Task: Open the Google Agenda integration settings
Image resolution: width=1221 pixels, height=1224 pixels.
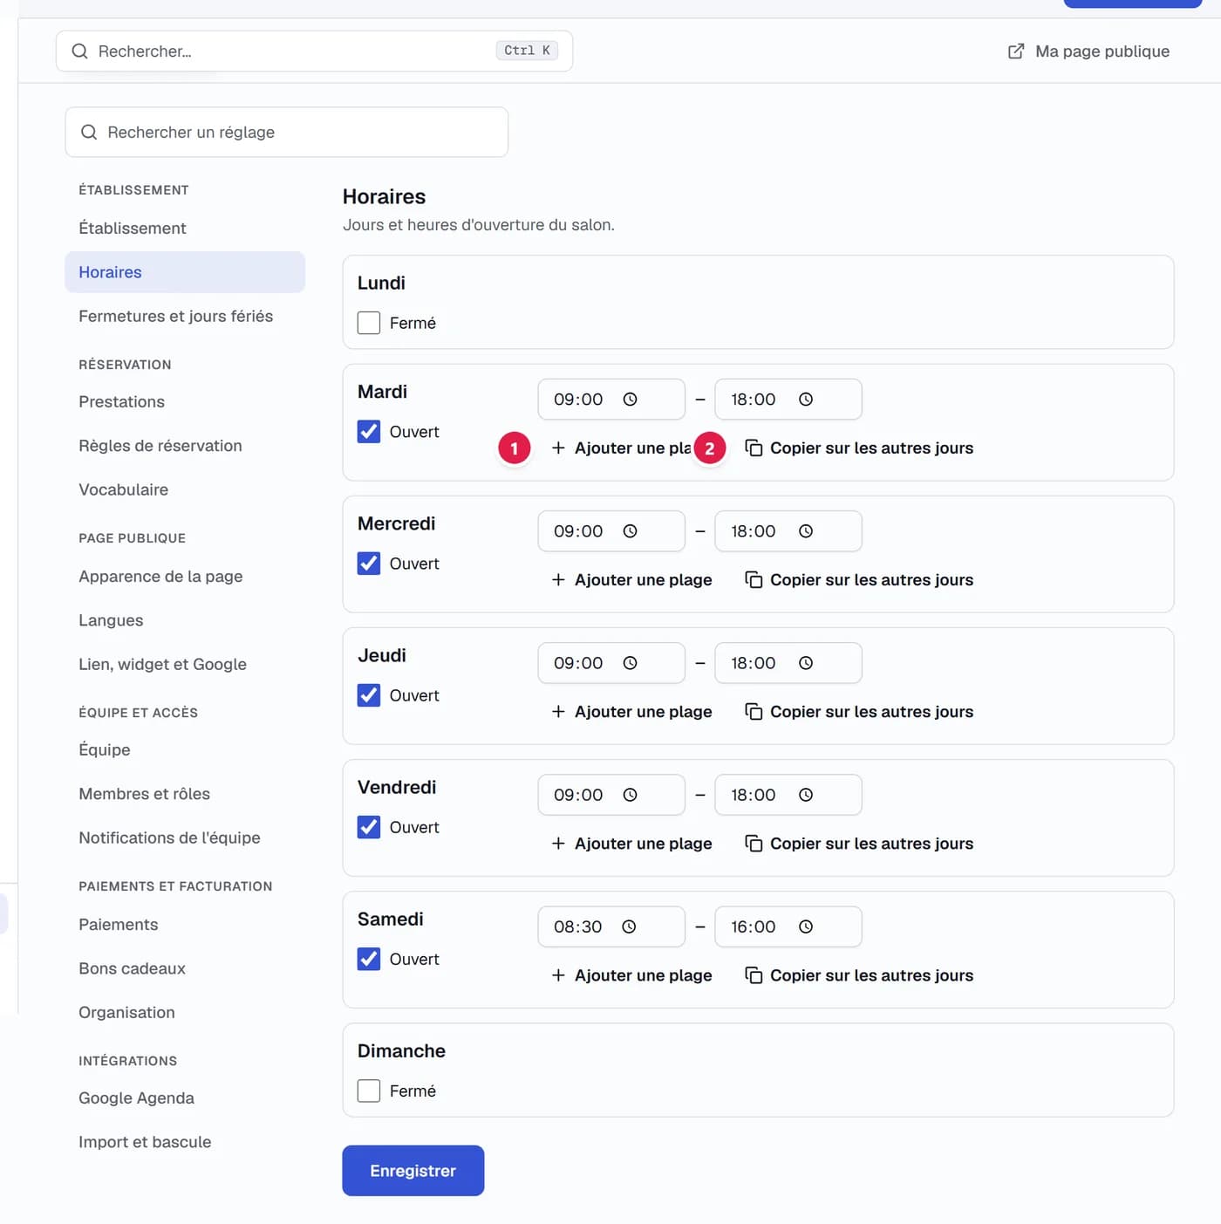Action: coord(185,1098)
